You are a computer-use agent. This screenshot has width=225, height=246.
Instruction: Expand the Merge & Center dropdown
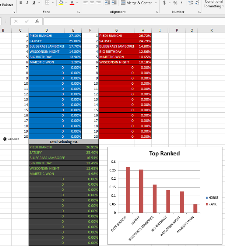click(156, 3)
